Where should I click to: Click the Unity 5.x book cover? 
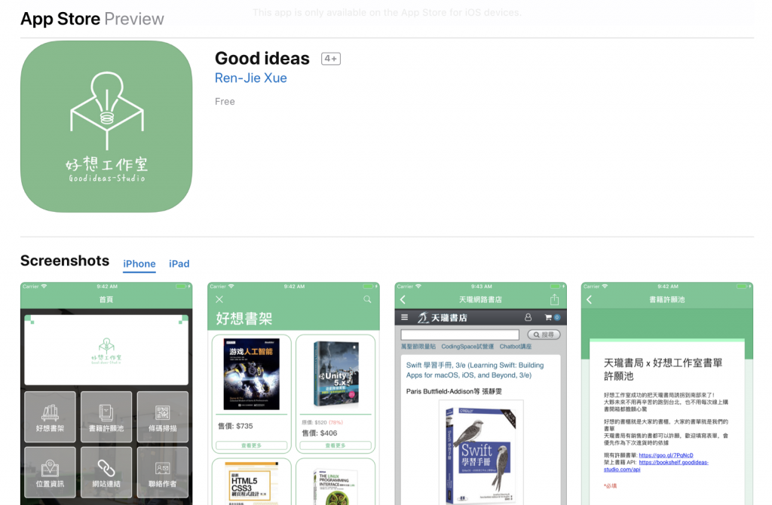pyautogui.click(x=335, y=375)
